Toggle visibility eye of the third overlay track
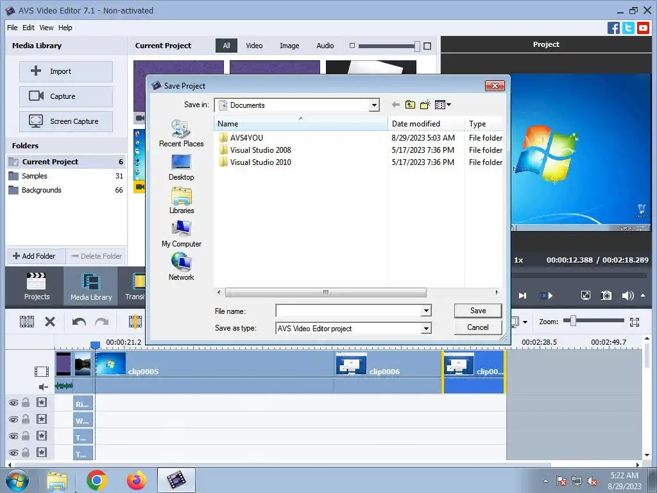This screenshot has width=657, height=493. [x=13, y=436]
